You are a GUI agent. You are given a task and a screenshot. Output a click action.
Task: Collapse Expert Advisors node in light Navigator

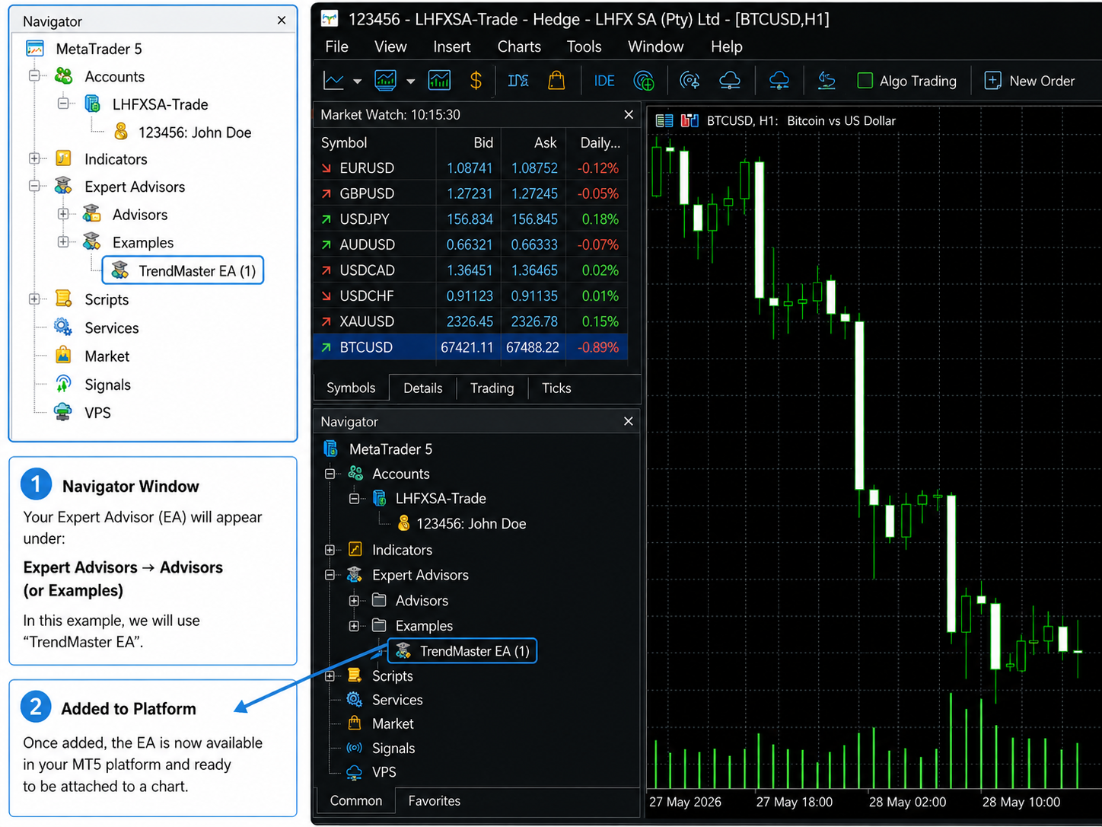(x=34, y=187)
